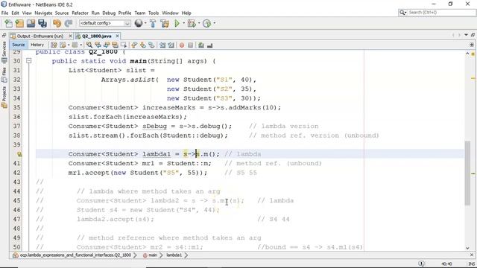The width and height of the screenshot is (477, 268).
Task: Open the Projects side panel
Action: [x=4, y=98]
